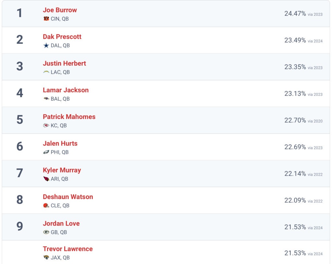This screenshot has height=264, width=332.
Task: Select the Justin Herbert name link
Action: [65, 63]
